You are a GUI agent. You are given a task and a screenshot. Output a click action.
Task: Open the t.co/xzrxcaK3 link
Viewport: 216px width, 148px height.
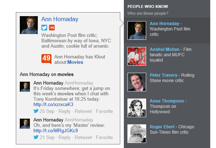click(53, 104)
